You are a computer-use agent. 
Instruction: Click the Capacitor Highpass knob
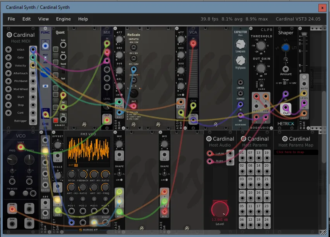(x=241, y=61)
